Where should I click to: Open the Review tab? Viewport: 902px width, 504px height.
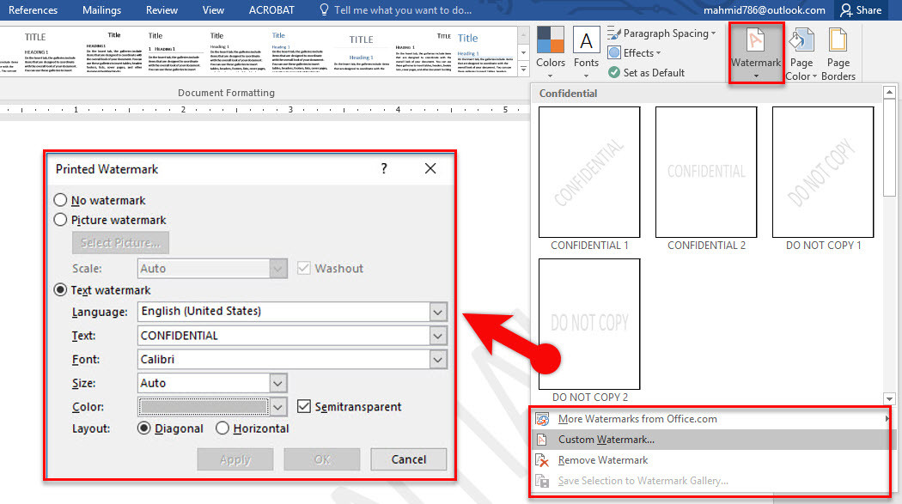tap(162, 9)
